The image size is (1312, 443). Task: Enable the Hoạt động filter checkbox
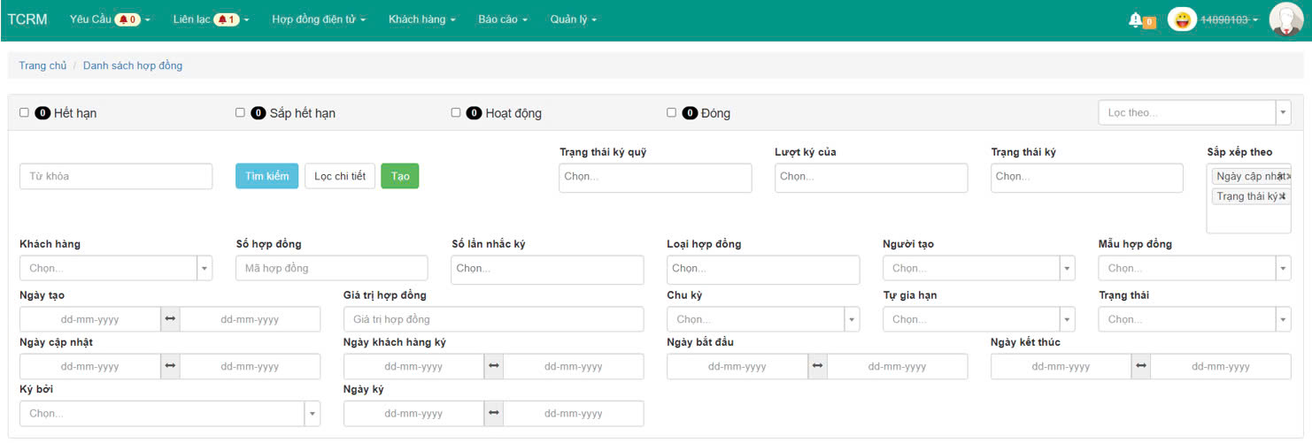click(456, 112)
